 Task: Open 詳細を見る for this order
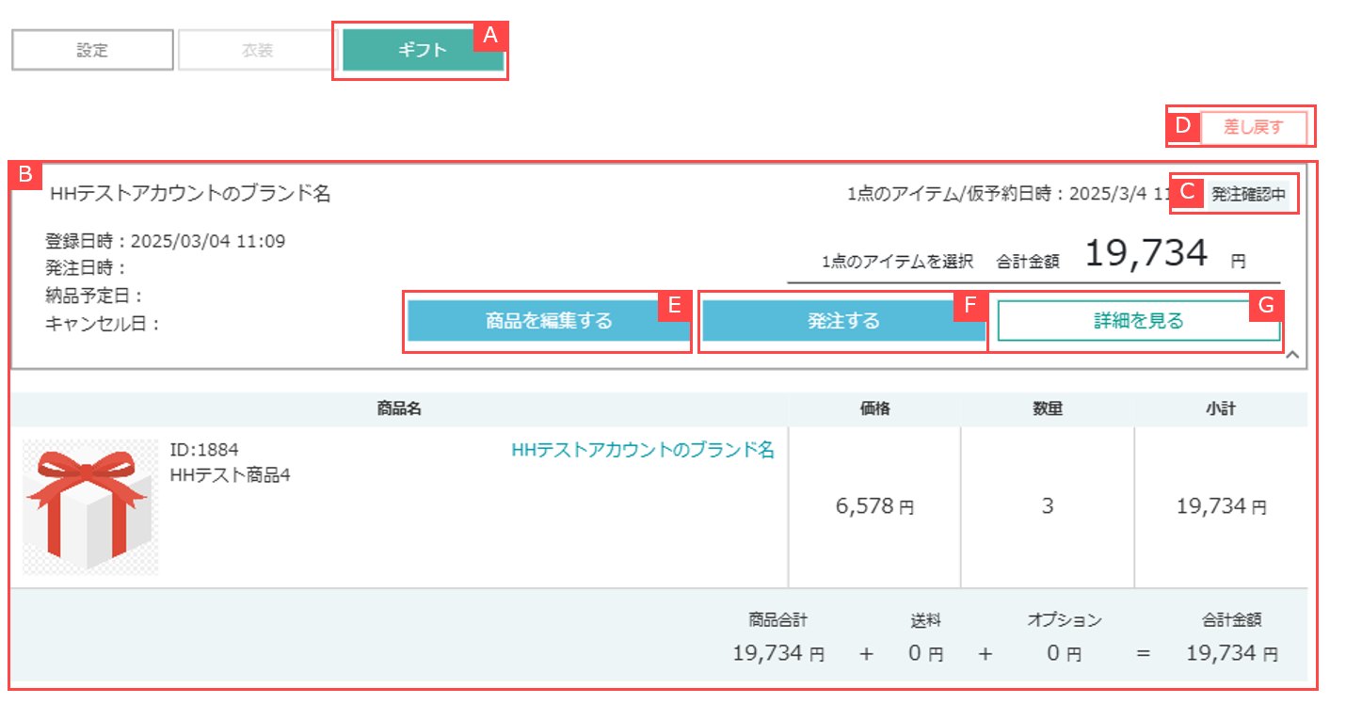1138,321
